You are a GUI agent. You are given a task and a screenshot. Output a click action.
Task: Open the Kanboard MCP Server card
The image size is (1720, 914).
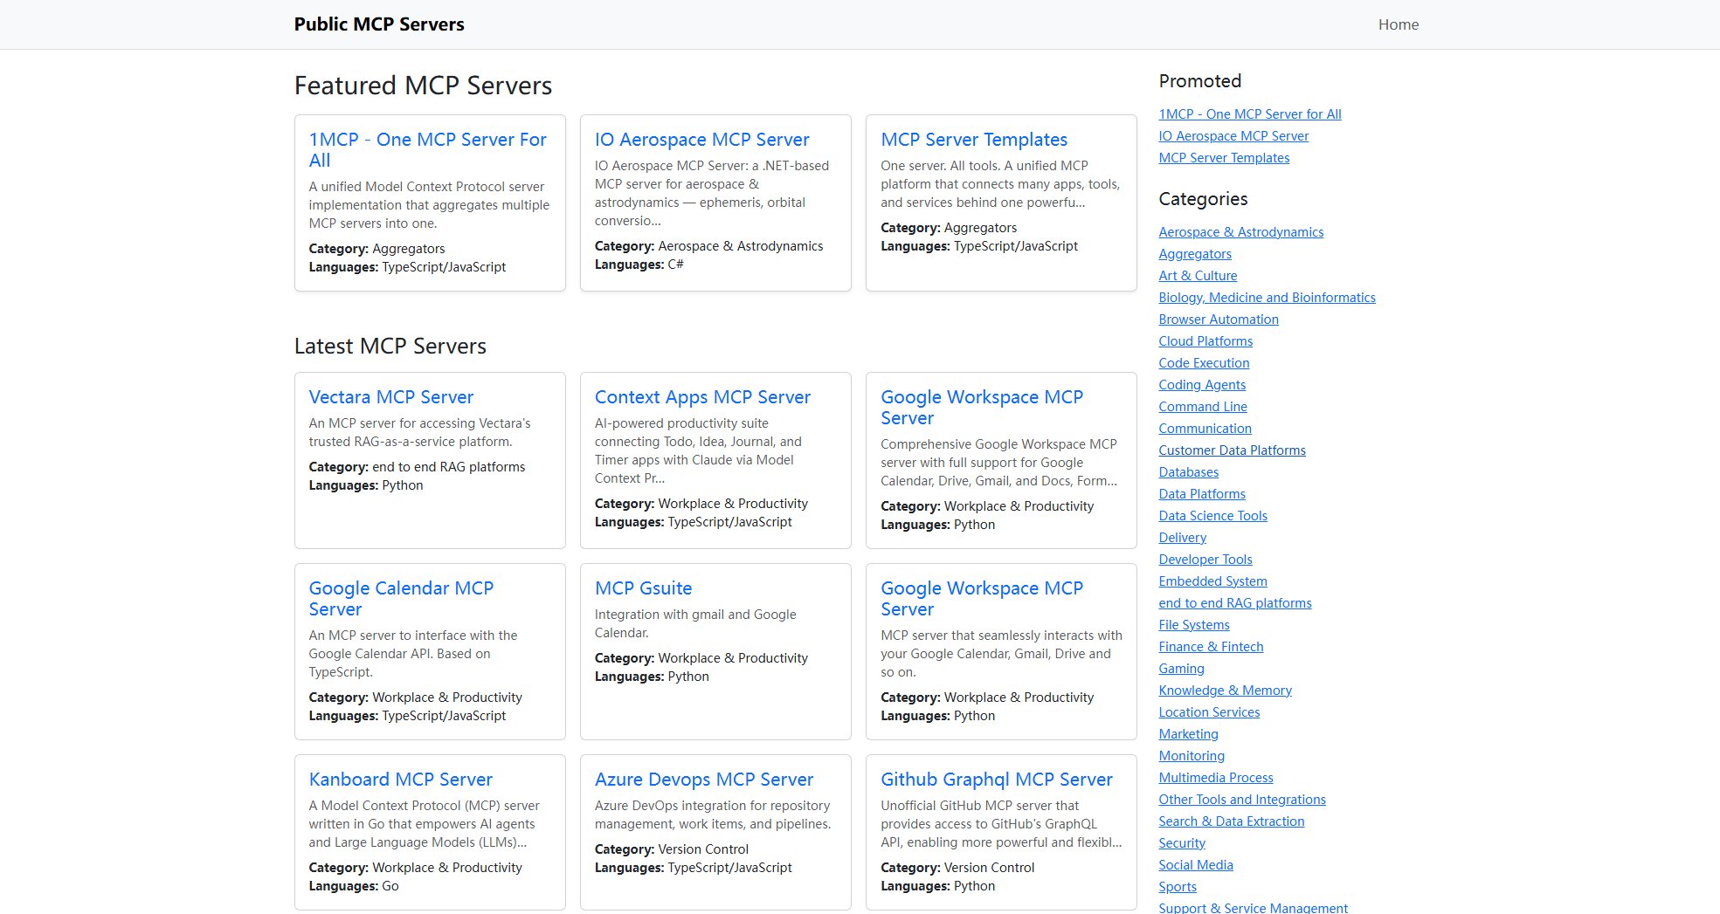pos(400,780)
